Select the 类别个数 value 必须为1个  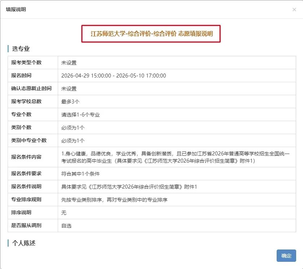(x=71, y=127)
